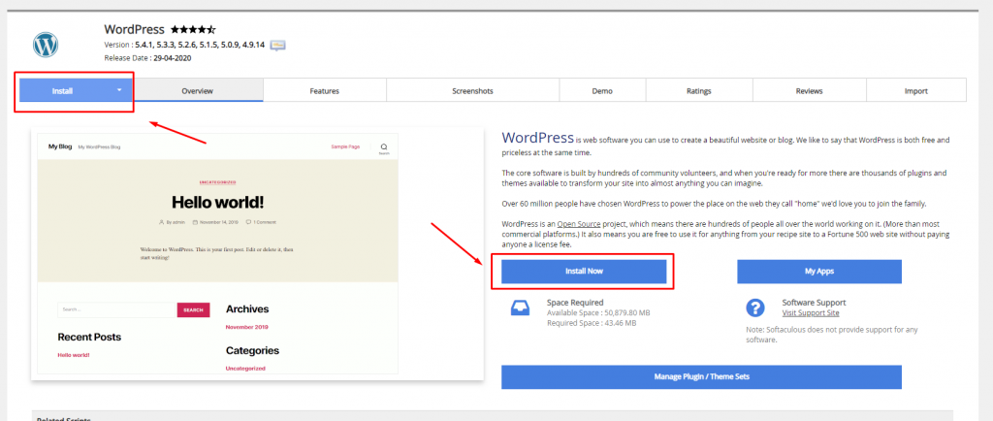Click November 2019 archive link in preview
The width and height of the screenshot is (993, 421).
pos(247,327)
